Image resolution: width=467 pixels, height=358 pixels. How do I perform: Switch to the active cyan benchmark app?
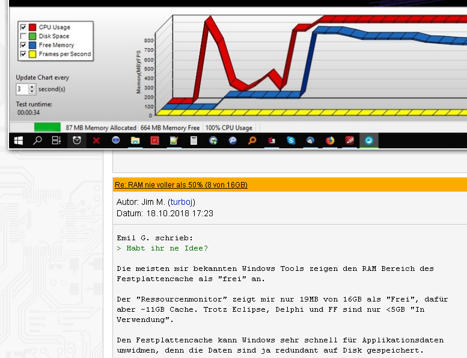(x=368, y=141)
